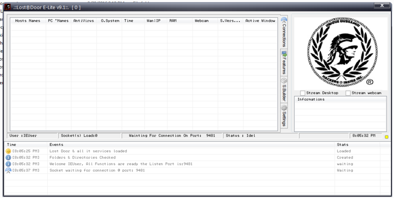Click 'Wainting For Connection On Port: 9481' status
394x198 pixels.
172,135
